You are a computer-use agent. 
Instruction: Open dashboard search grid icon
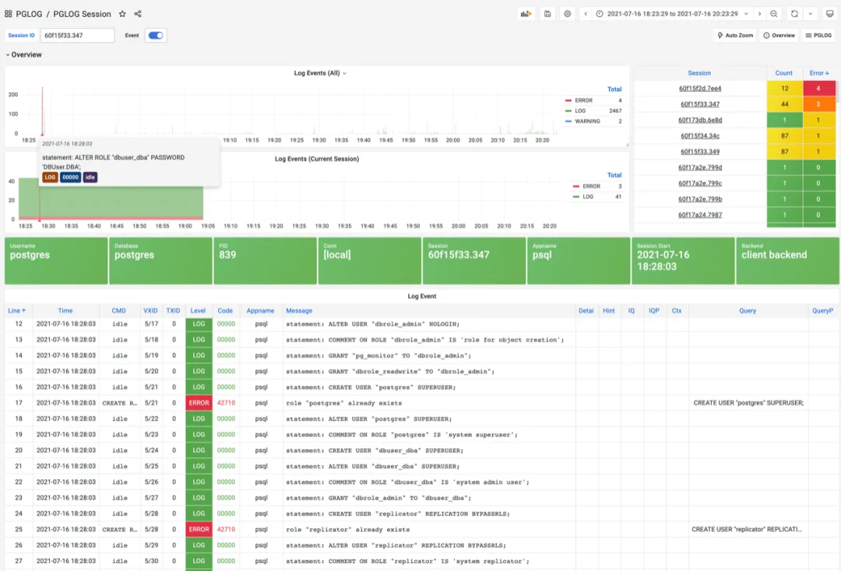[x=8, y=14]
